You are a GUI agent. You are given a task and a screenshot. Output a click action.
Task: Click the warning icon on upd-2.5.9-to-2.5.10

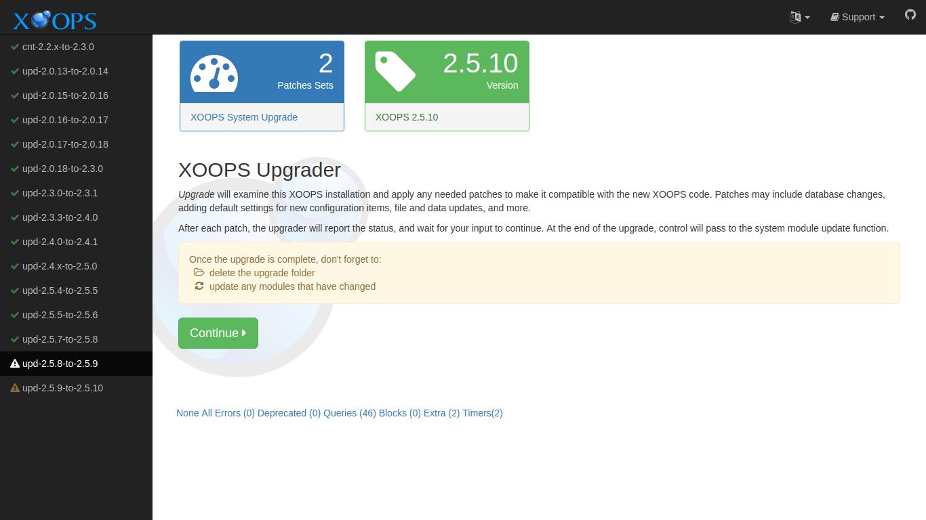15,388
